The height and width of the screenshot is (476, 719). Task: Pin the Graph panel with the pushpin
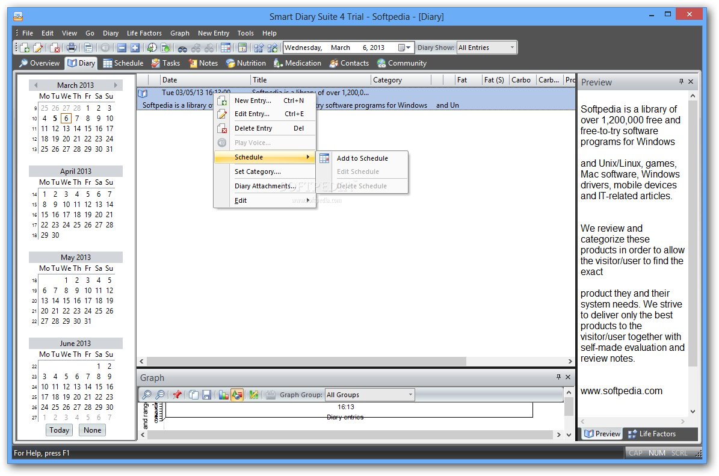558,377
